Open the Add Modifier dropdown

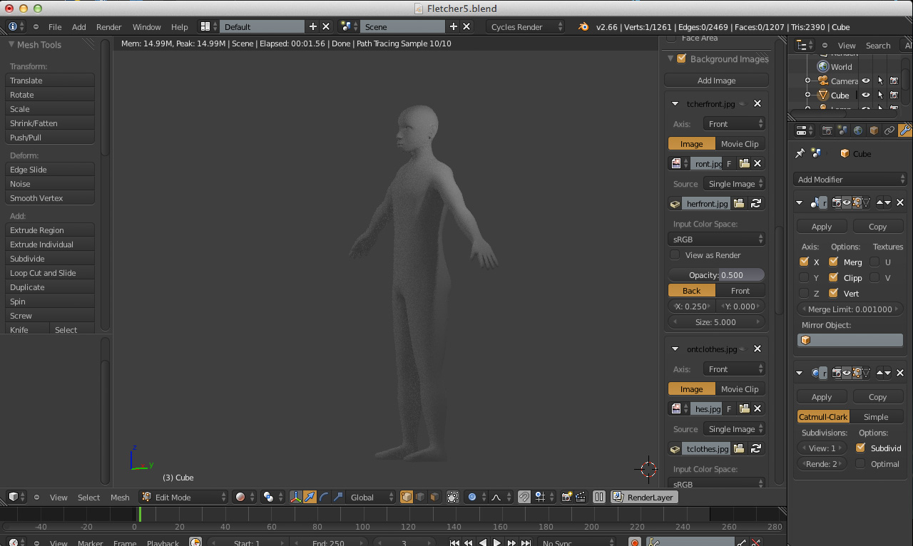tap(850, 180)
